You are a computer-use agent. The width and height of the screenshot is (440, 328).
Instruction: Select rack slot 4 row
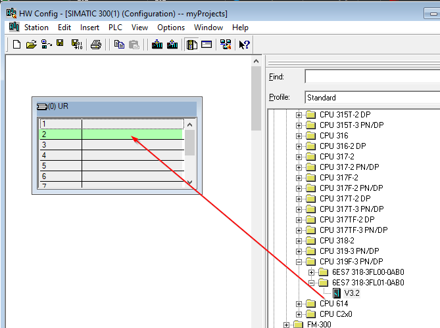112,155
